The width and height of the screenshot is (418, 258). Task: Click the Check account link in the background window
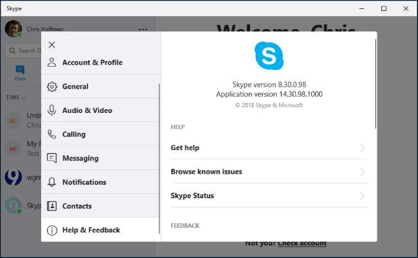coord(302,243)
